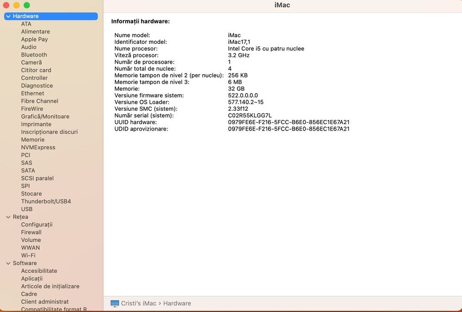Click the green zoom window button
This screenshot has height=312, width=462.
pos(27,5)
